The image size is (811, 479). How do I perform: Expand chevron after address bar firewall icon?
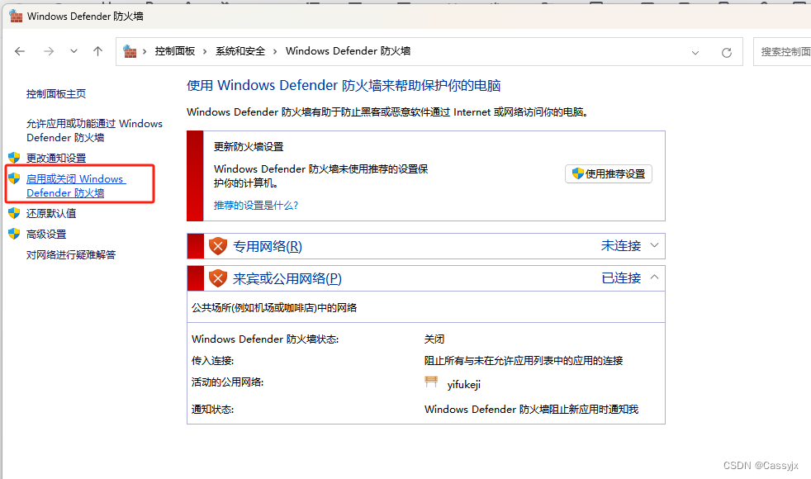[145, 51]
